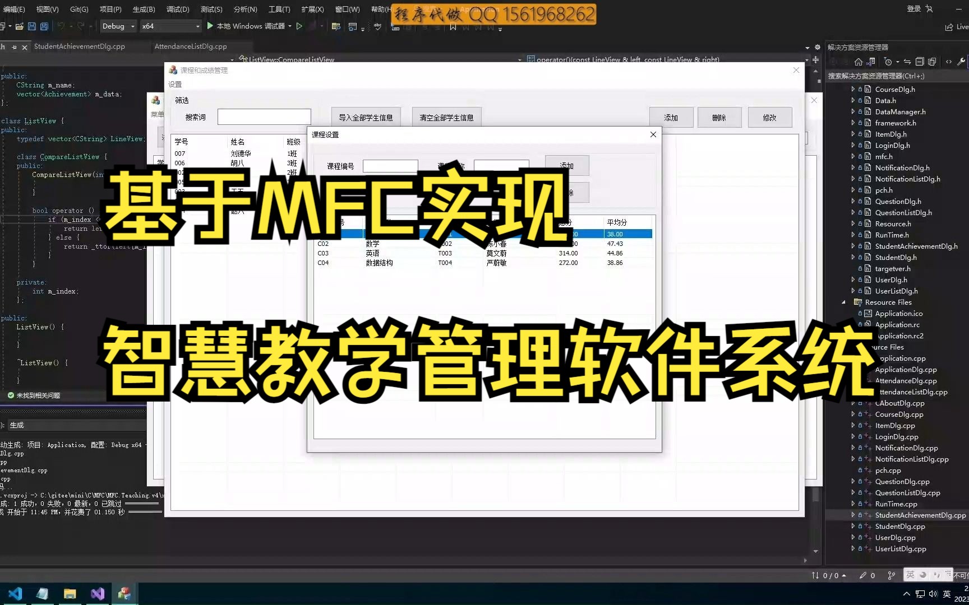Expand the LoginDlg.h tree node

tap(853, 145)
